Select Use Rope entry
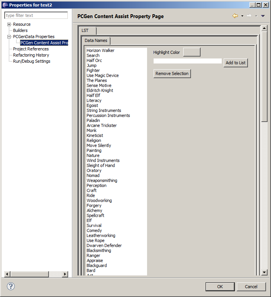Screen dimensions: 271x297 point(95,240)
